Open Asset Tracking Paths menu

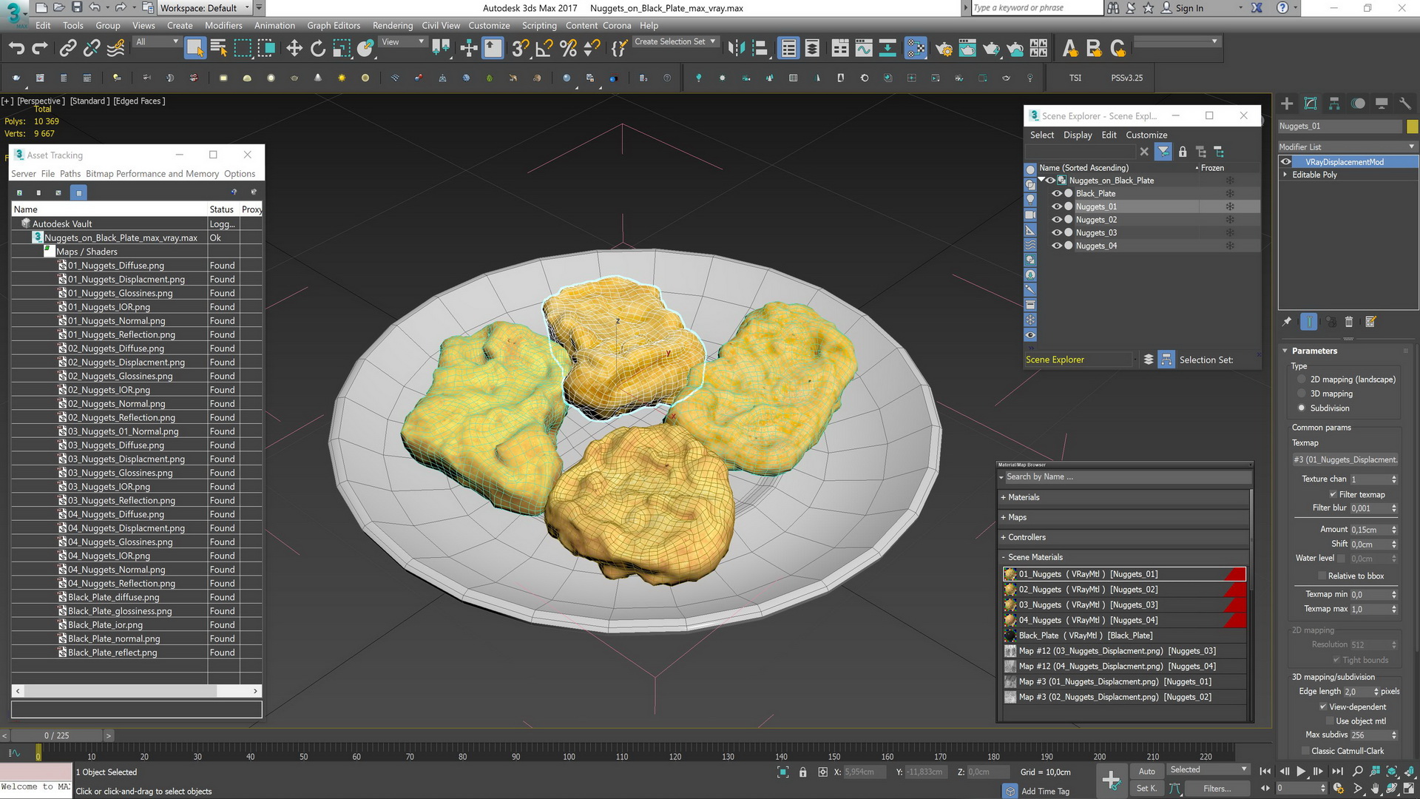pos(70,174)
